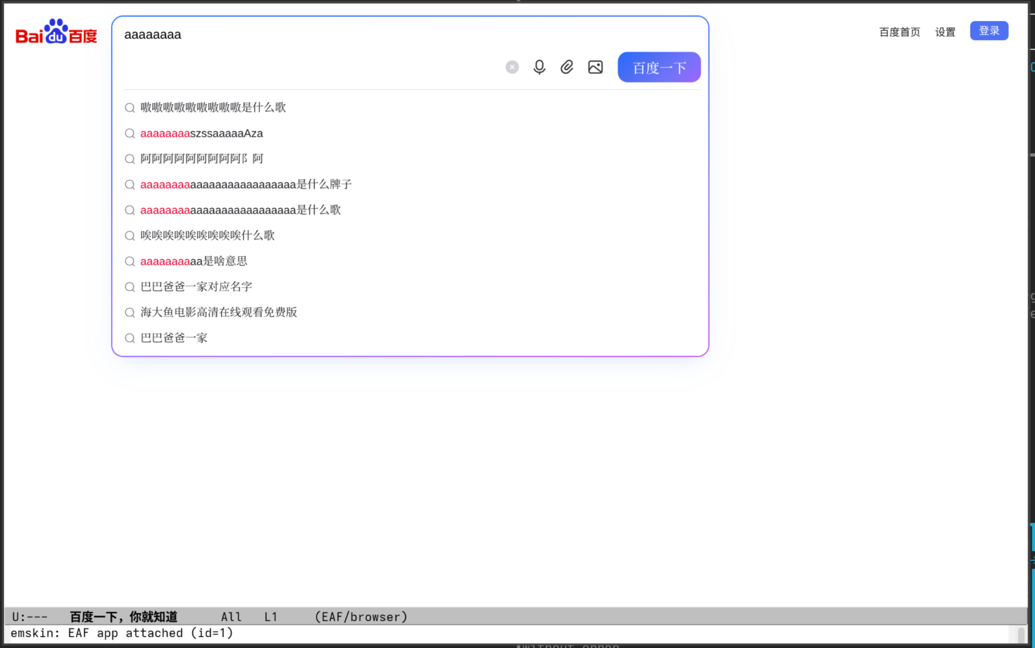This screenshot has height=648, width=1035.
Task: Pick suggestion 巴巴爸爸一家对应名字
Action: [x=196, y=287]
